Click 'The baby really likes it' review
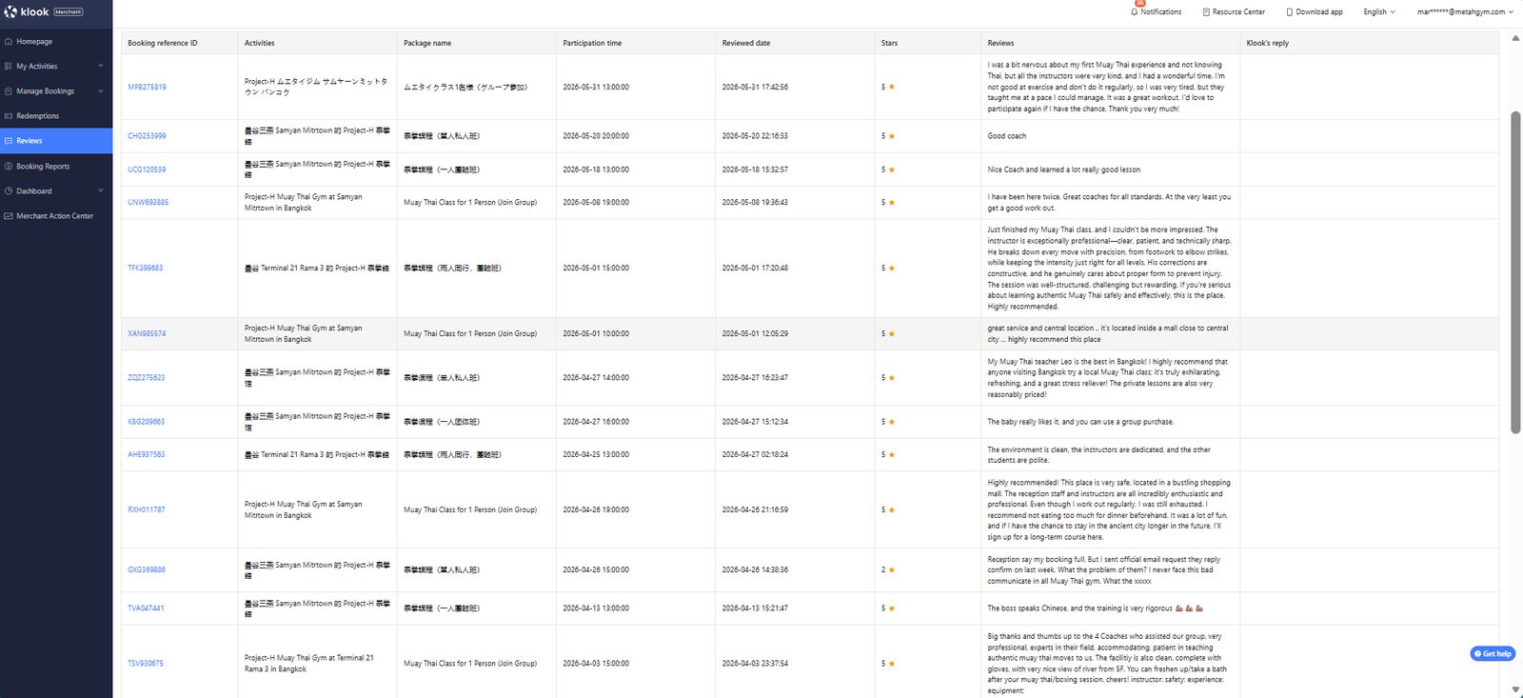This screenshot has width=1523, height=698. (1080, 422)
